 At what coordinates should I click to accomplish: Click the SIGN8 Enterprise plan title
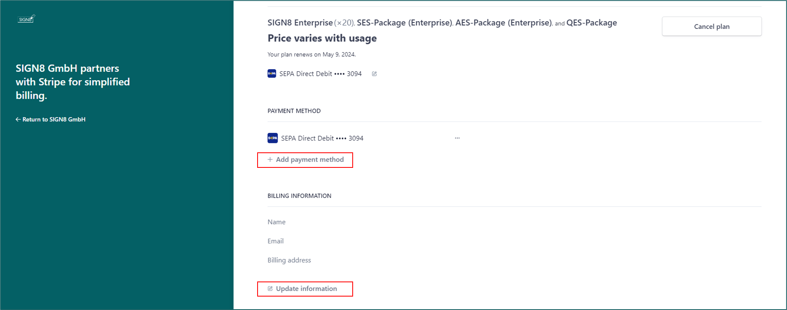tap(300, 23)
